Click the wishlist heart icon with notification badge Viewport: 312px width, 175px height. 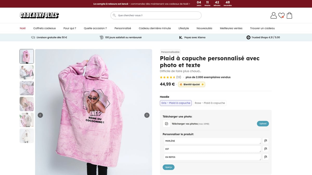pyautogui.click(x=281, y=15)
